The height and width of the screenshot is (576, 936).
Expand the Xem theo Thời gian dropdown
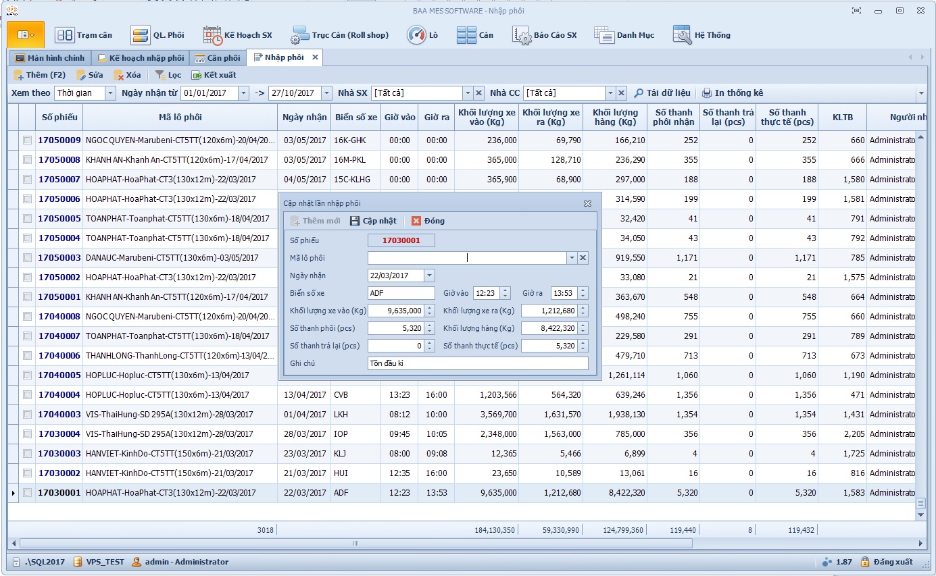click(x=110, y=93)
